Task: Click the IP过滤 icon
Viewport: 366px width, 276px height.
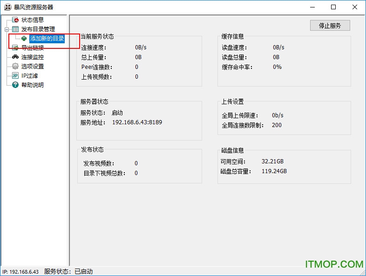Action: pyautogui.click(x=15, y=75)
